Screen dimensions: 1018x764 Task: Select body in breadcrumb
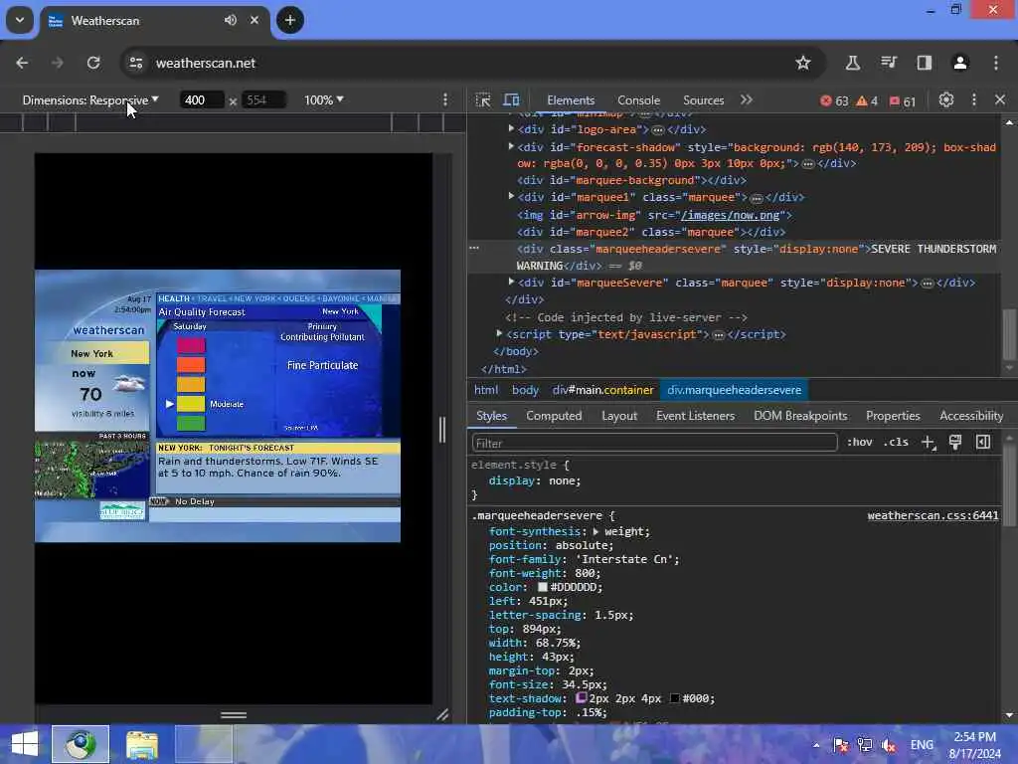(x=525, y=390)
